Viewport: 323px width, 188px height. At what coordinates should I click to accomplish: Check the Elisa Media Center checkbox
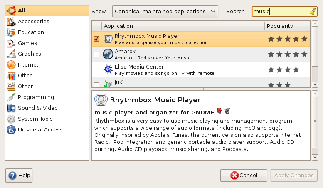(96, 69)
